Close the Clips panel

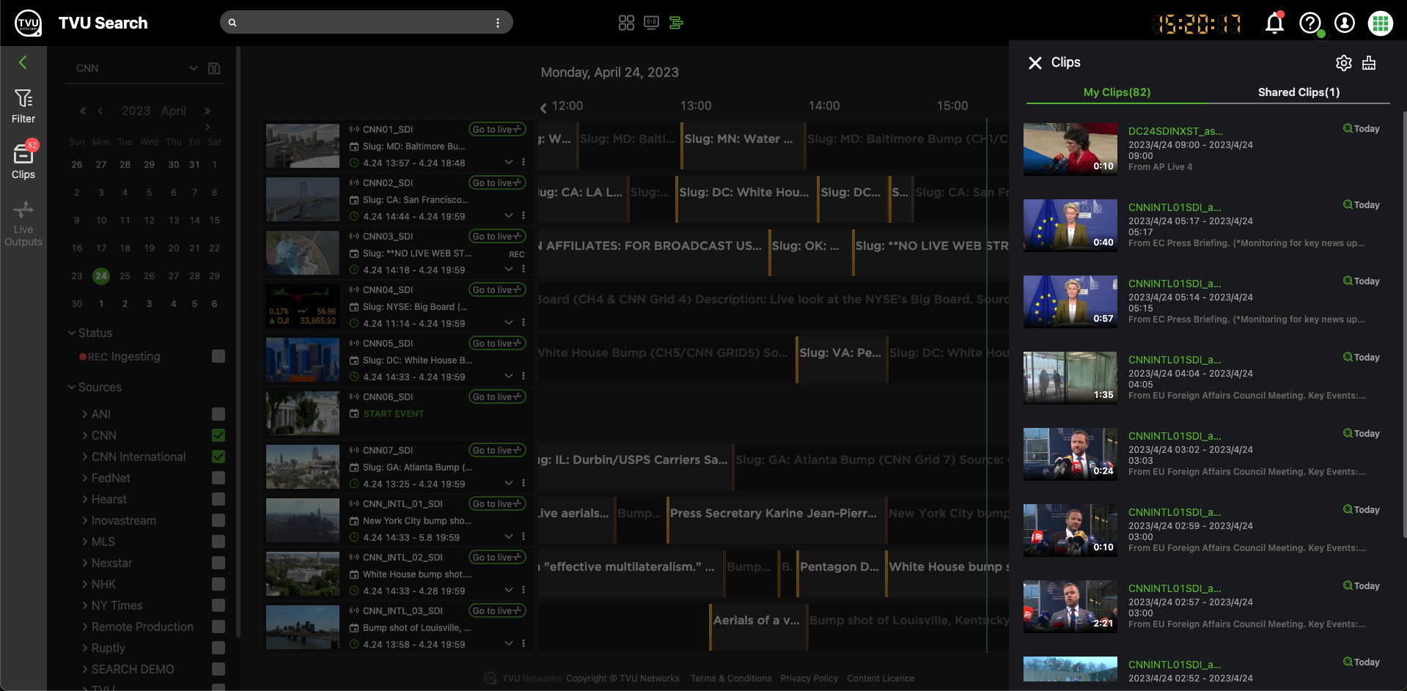(1035, 63)
